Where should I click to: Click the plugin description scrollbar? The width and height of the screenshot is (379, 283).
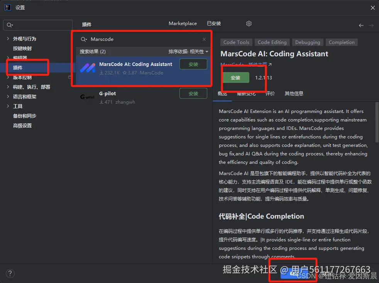[377, 123]
